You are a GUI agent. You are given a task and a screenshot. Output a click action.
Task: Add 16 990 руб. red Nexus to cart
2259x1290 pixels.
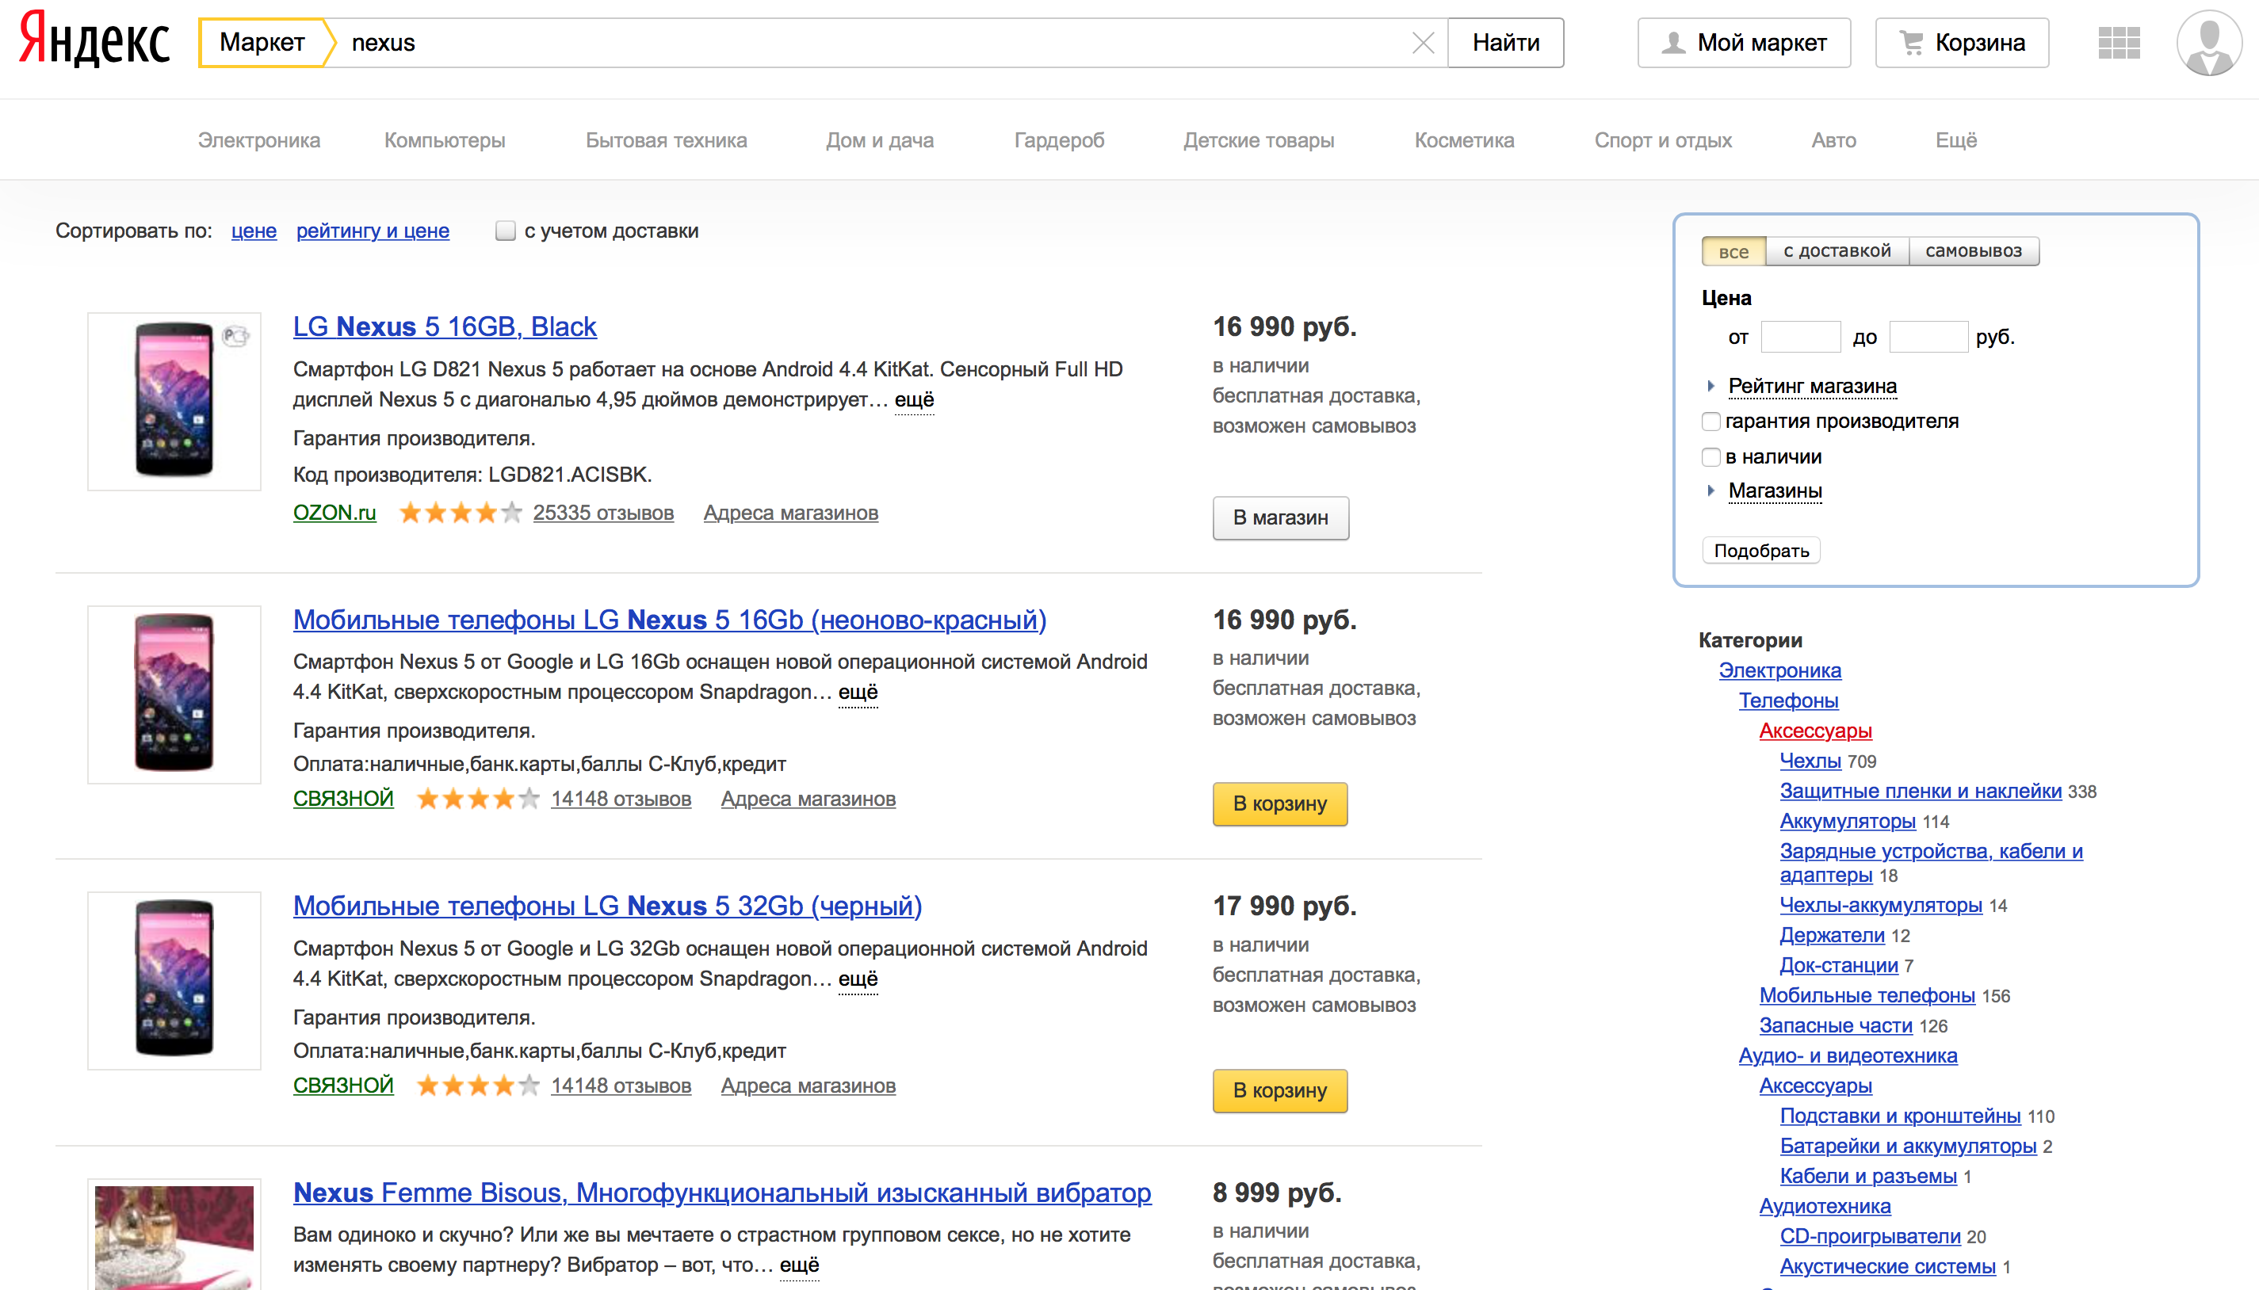(x=1280, y=804)
